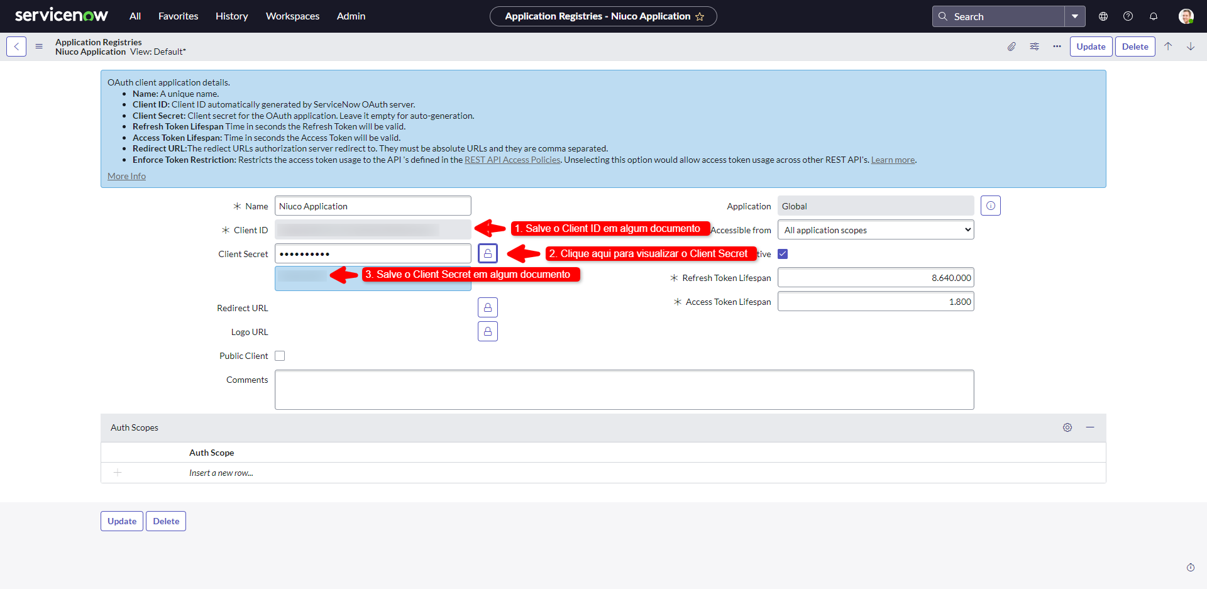1207x589 pixels.
Task: Unlock the Redirect URL field
Action: [x=488, y=307]
